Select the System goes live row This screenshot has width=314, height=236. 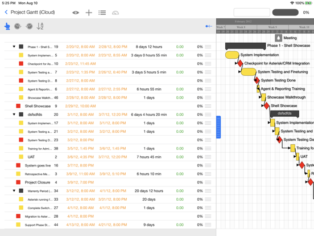click(108, 165)
